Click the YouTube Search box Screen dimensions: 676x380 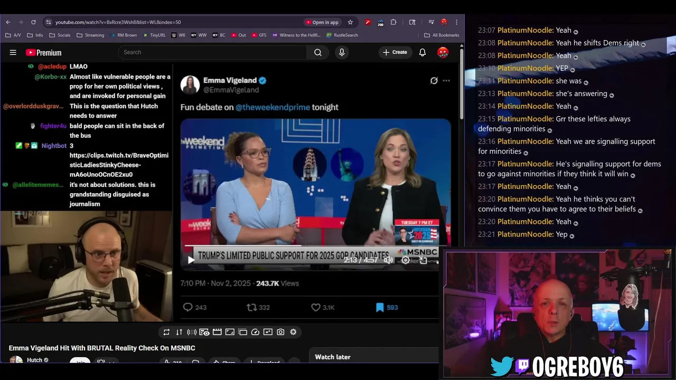coord(212,52)
